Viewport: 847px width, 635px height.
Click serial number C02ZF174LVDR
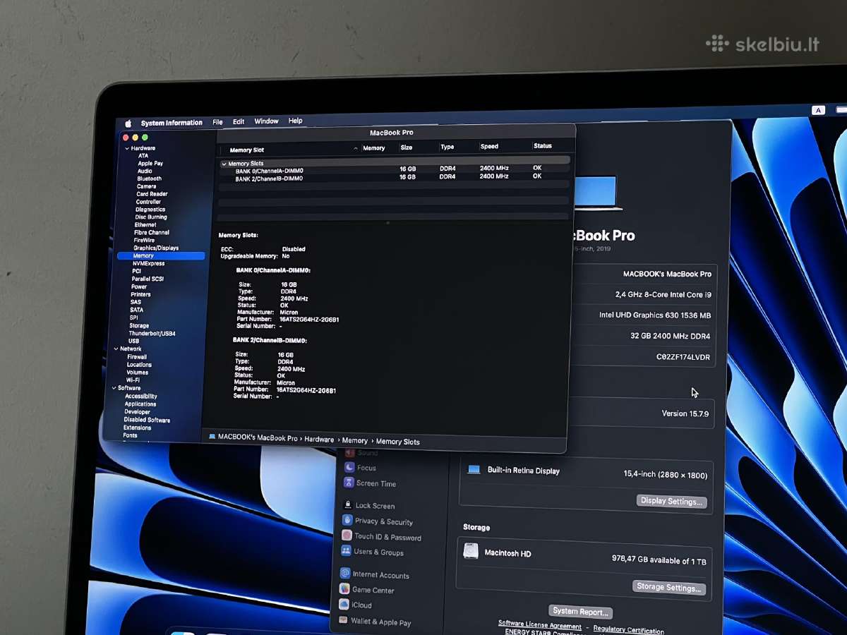683,357
